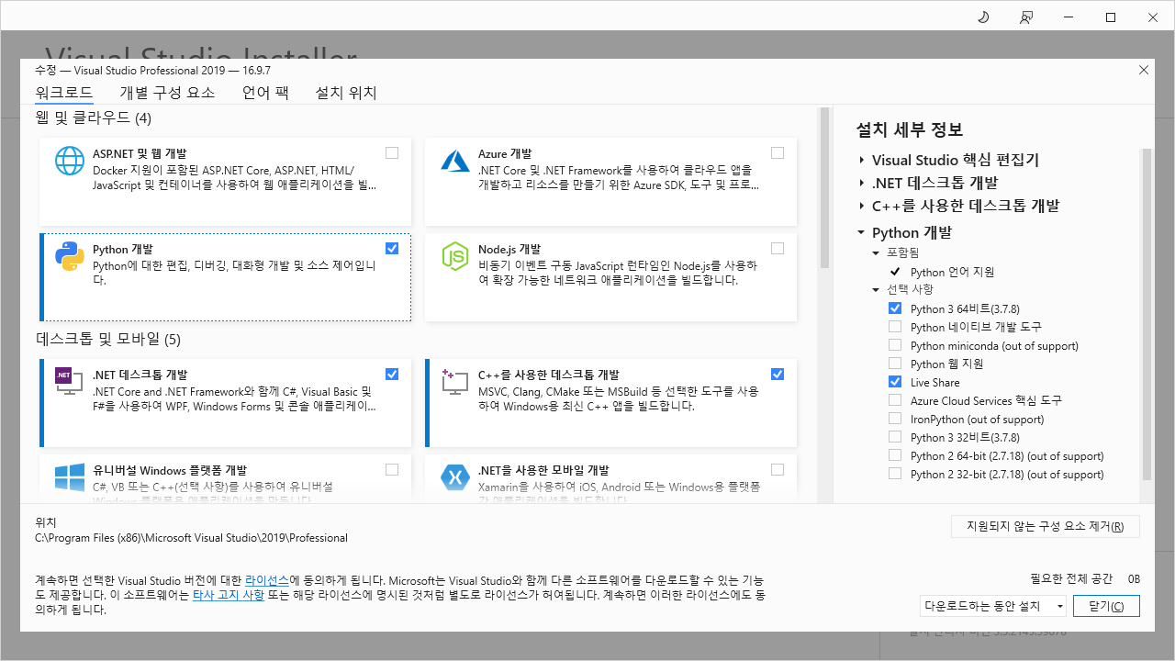Image resolution: width=1175 pixels, height=661 pixels.
Task: Switch to the 개별 구성 요소 tab
Action: pos(167,93)
